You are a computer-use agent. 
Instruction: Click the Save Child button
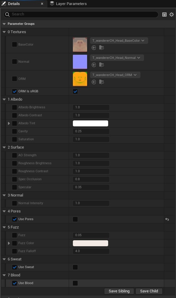point(149,291)
